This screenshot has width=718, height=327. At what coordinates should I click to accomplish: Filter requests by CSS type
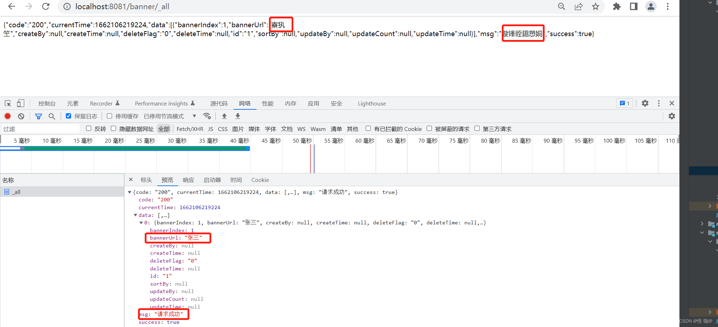pos(223,129)
